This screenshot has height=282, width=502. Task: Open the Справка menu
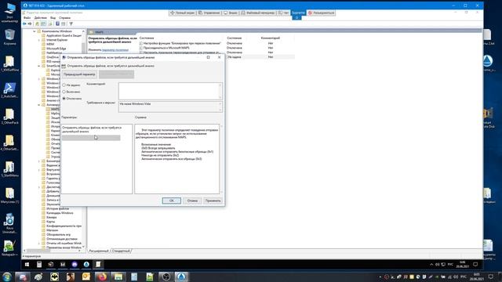tap(64, 18)
